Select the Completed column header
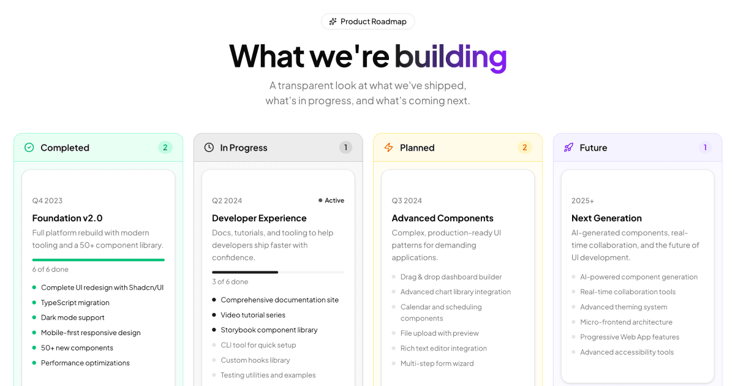The width and height of the screenshot is (735, 386). point(99,148)
